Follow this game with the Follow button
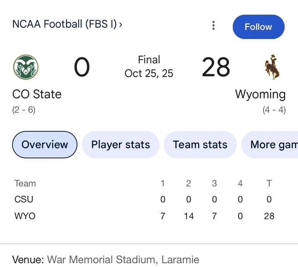This screenshot has width=298, height=267. click(x=259, y=27)
